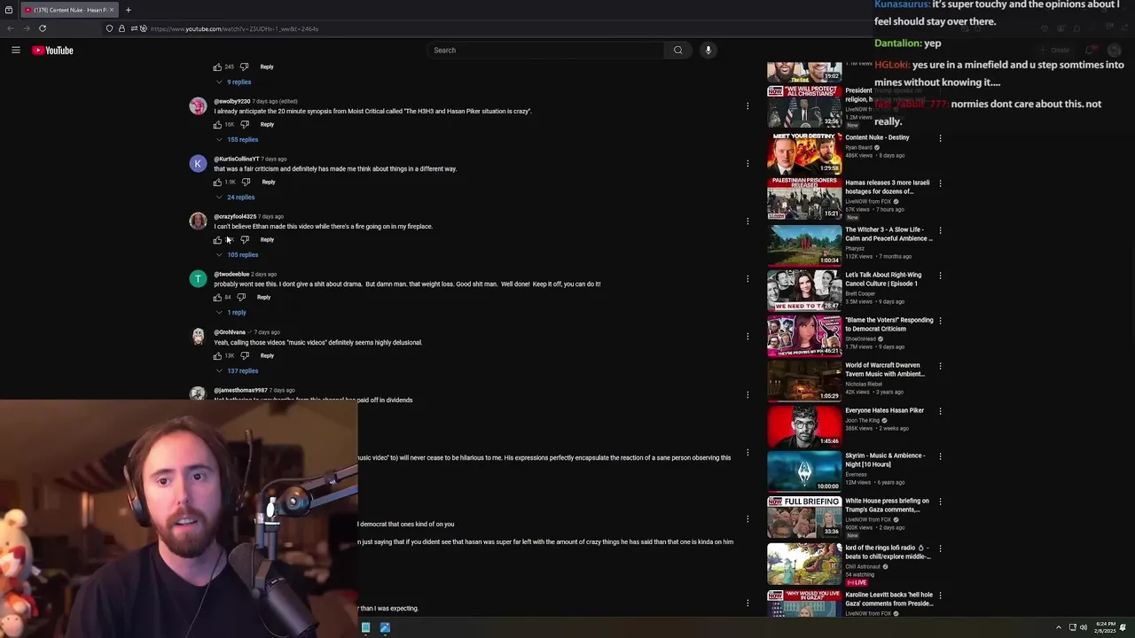Go back in the browser
1135x638 pixels.
click(11, 28)
